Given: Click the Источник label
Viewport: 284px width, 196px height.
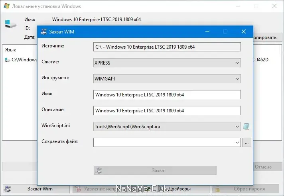Looking at the screenshot, I should pyautogui.click(x=53, y=46).
